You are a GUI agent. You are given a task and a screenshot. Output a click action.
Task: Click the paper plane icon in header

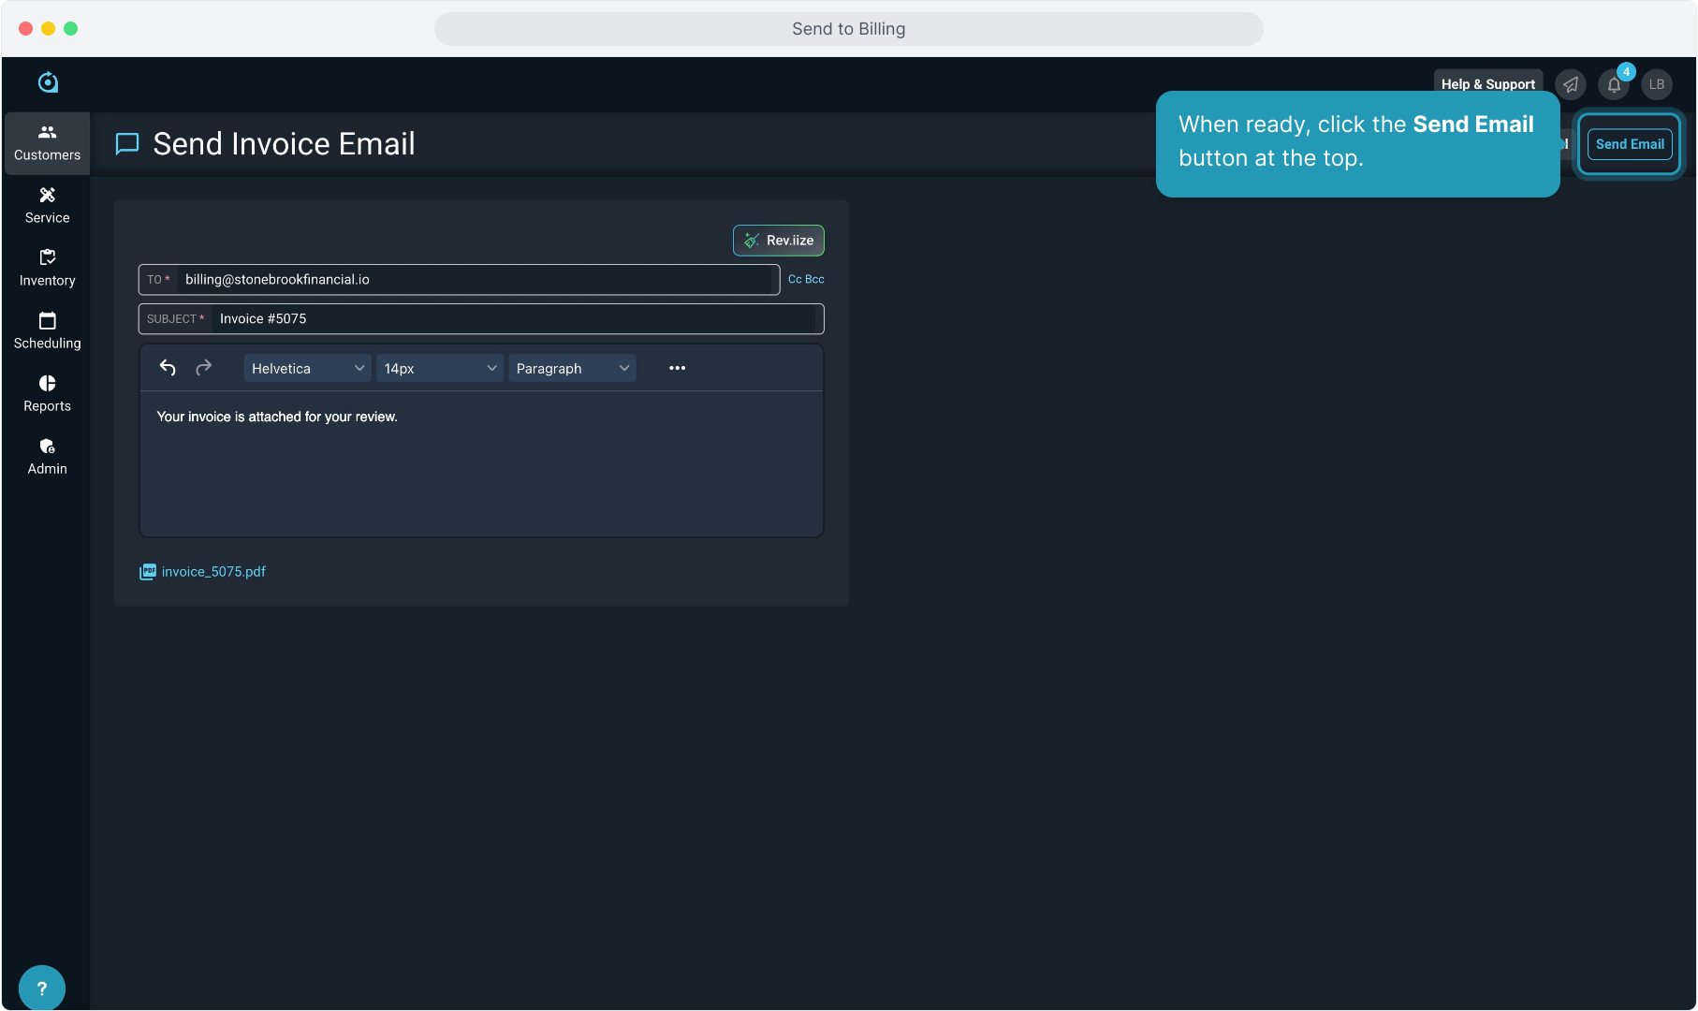(1571, 84)
